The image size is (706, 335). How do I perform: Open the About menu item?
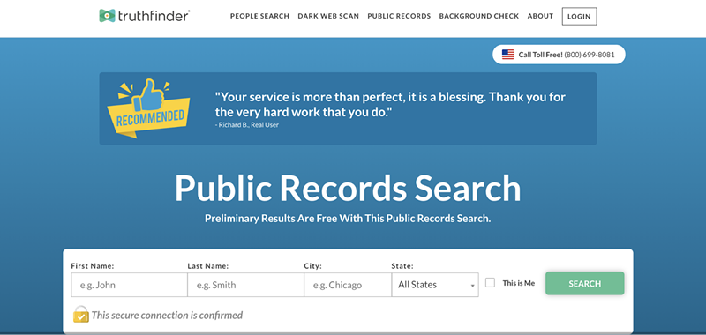(540, 16)
